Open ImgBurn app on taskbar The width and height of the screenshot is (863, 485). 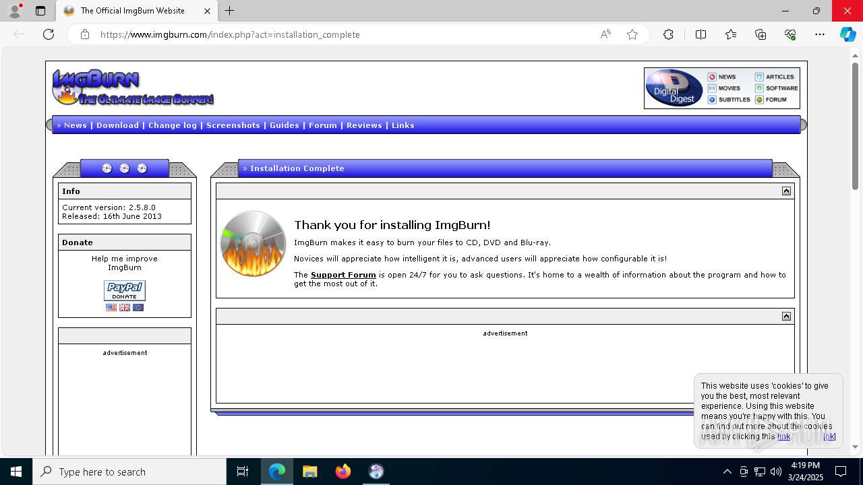(376, 472)
